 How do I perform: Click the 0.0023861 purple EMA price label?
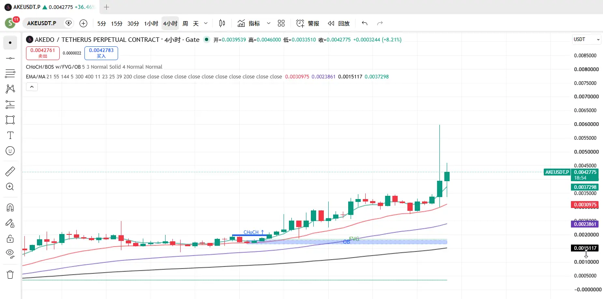point(584,224)
